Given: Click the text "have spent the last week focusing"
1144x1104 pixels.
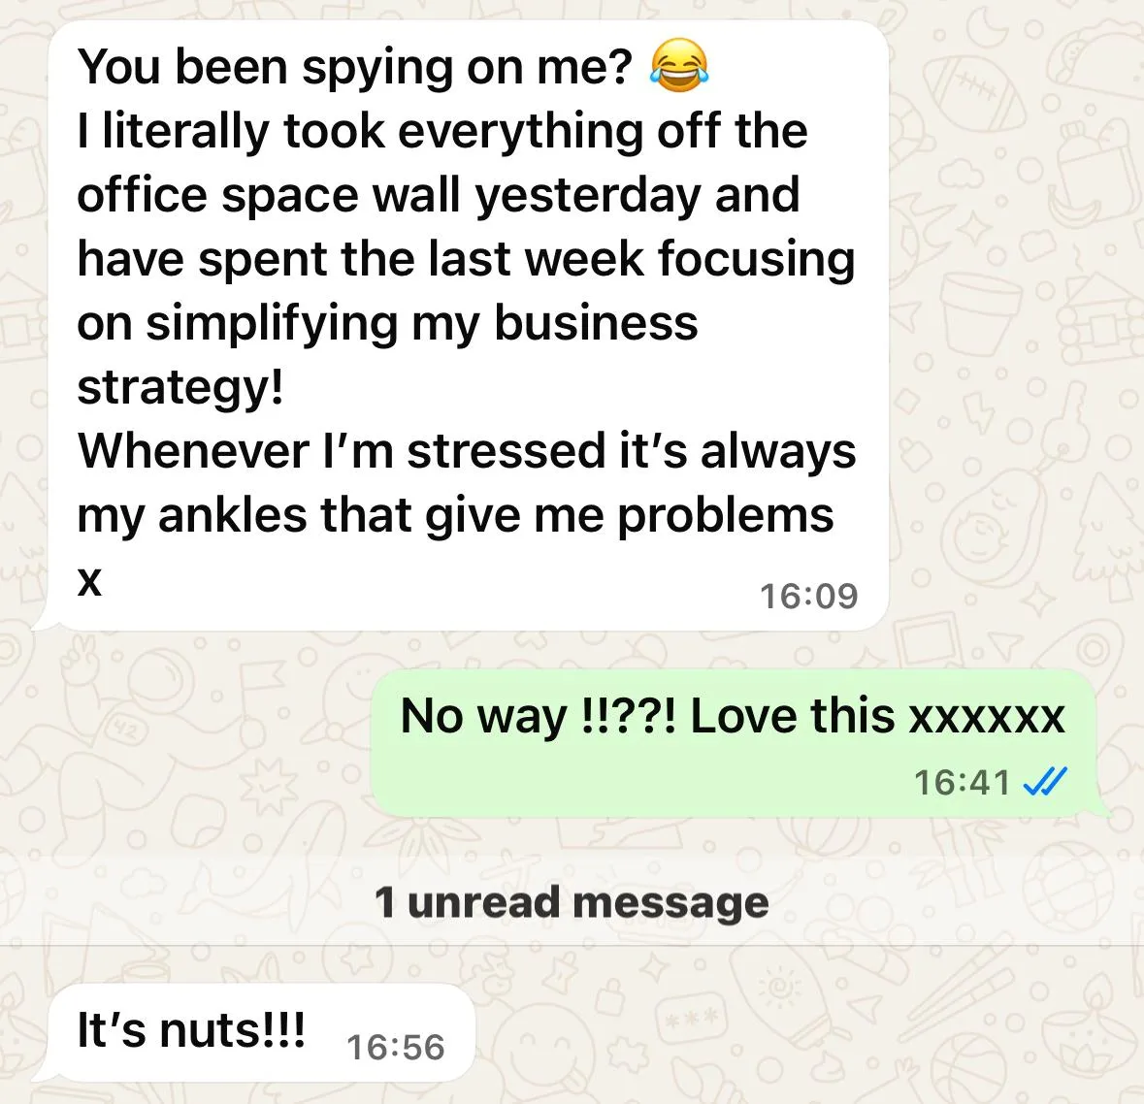Looking at the screenshot, I should coord(466,259).
